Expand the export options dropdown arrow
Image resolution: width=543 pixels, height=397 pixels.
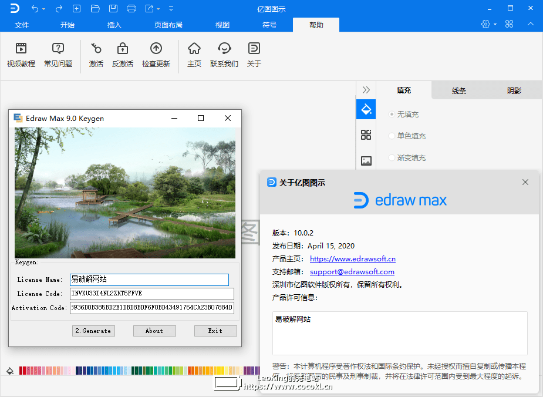pos(158,9)
